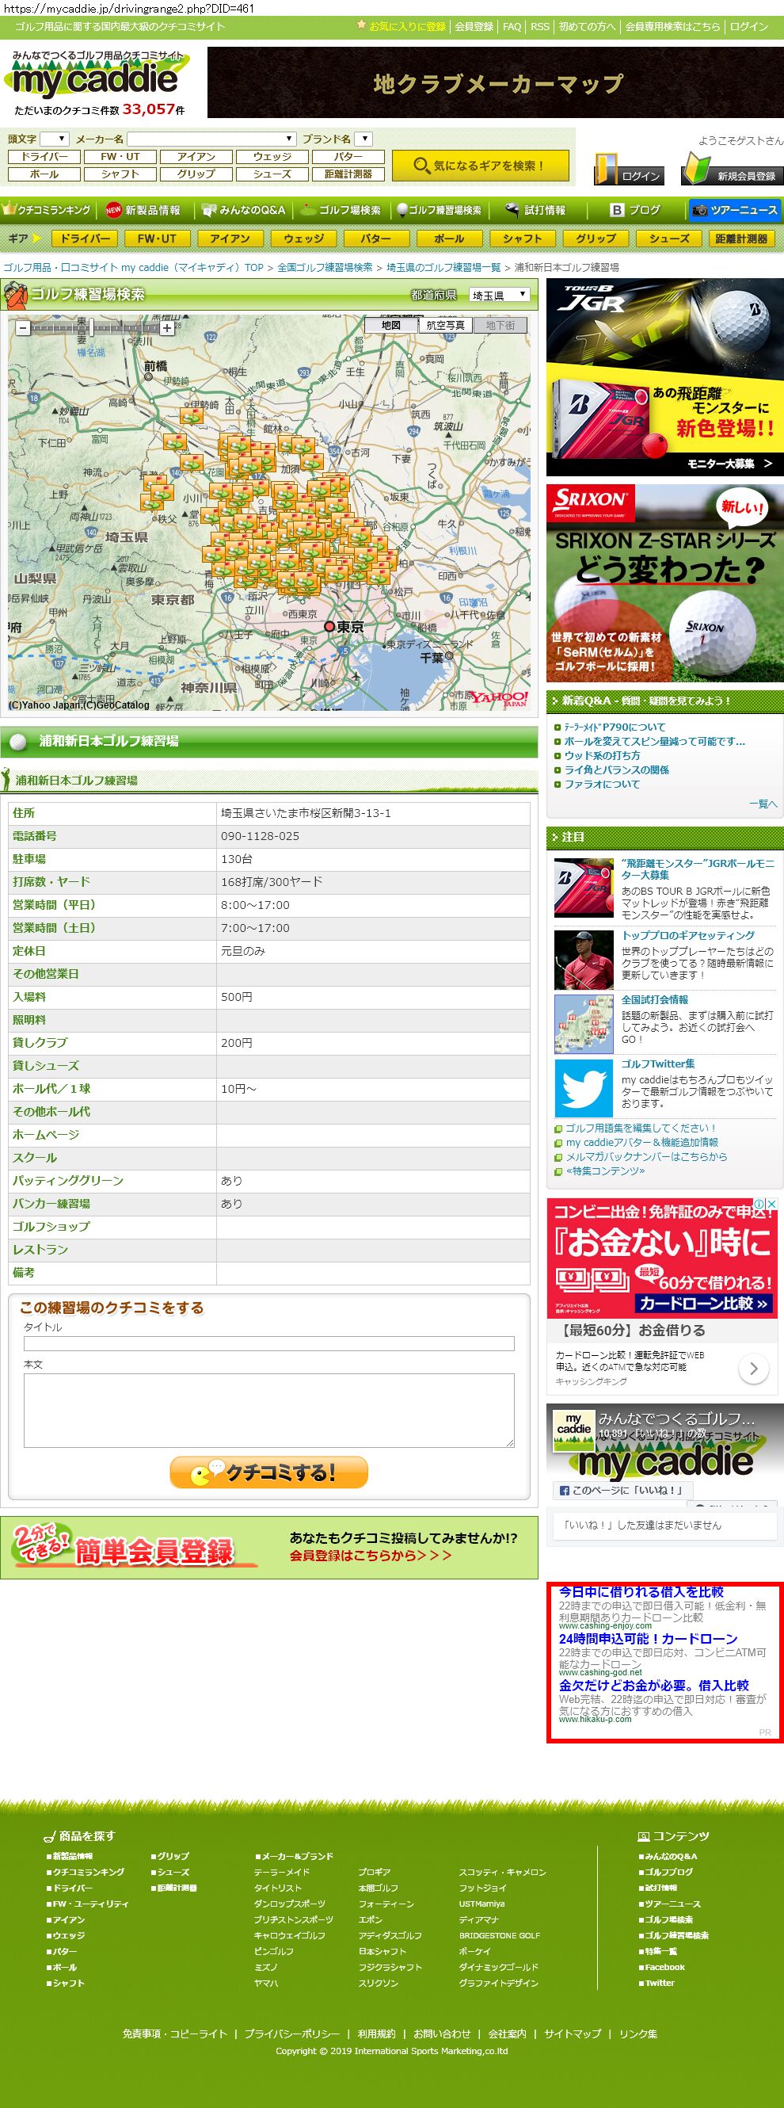This screenshot has width=784, height=2108.
Task: Open the everyone's Q&A menu
Action: pos(244,210)
